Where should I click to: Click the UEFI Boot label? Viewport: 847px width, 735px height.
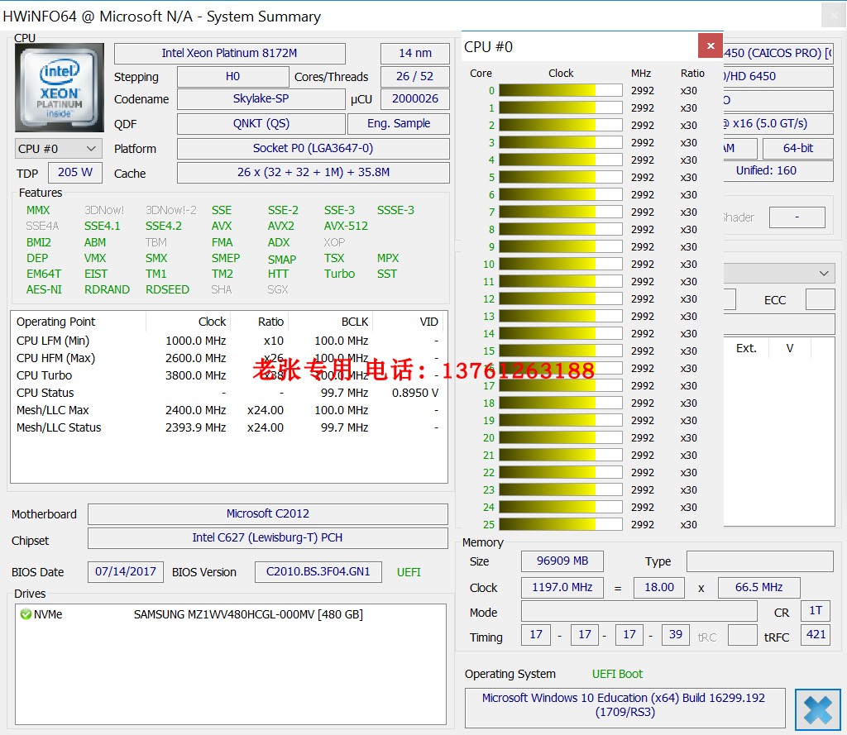click(617, 675)
